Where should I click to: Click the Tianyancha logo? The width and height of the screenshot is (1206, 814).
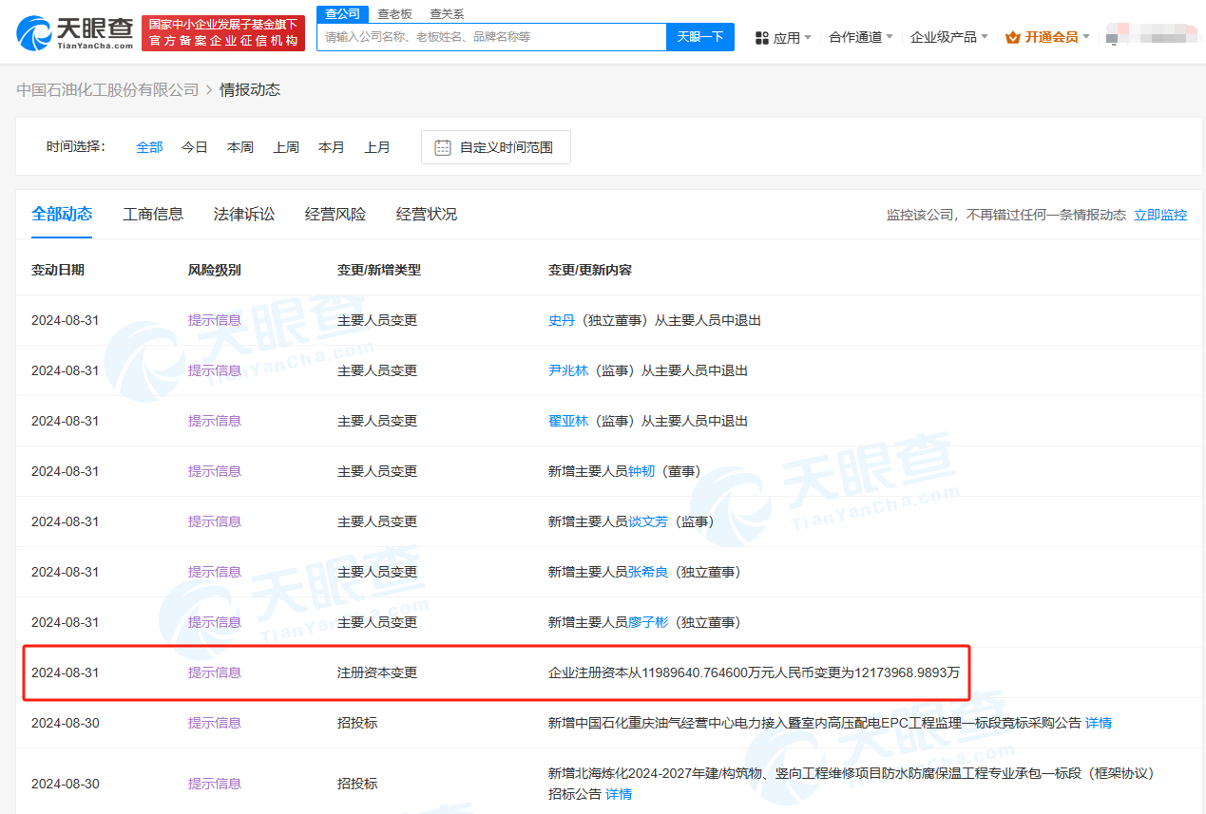pos(74,33)
